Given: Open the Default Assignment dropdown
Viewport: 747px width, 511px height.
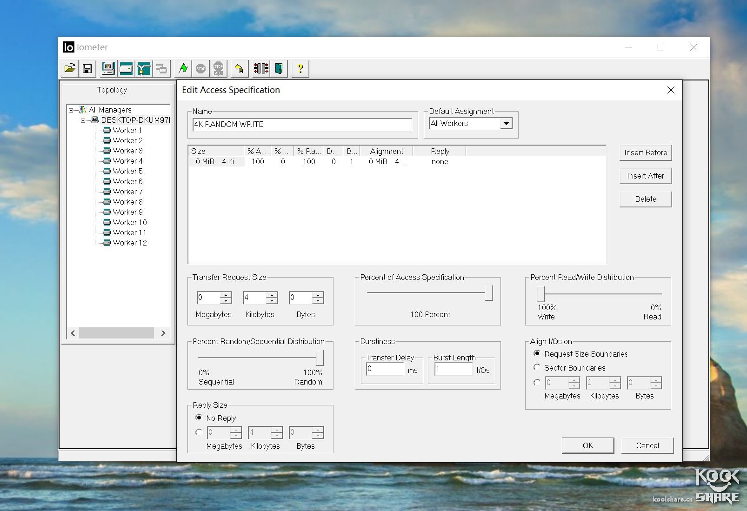Looking at the screenshot, I should click(506, 124).
